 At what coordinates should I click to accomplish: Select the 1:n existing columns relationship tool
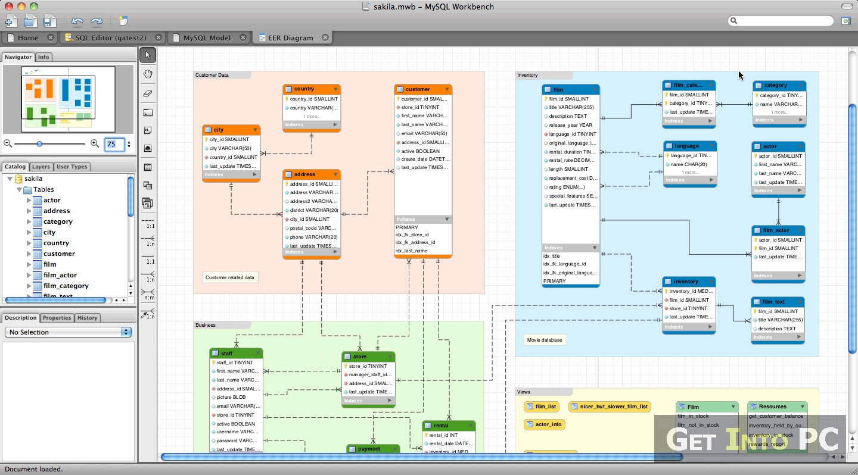click(148, 313)
